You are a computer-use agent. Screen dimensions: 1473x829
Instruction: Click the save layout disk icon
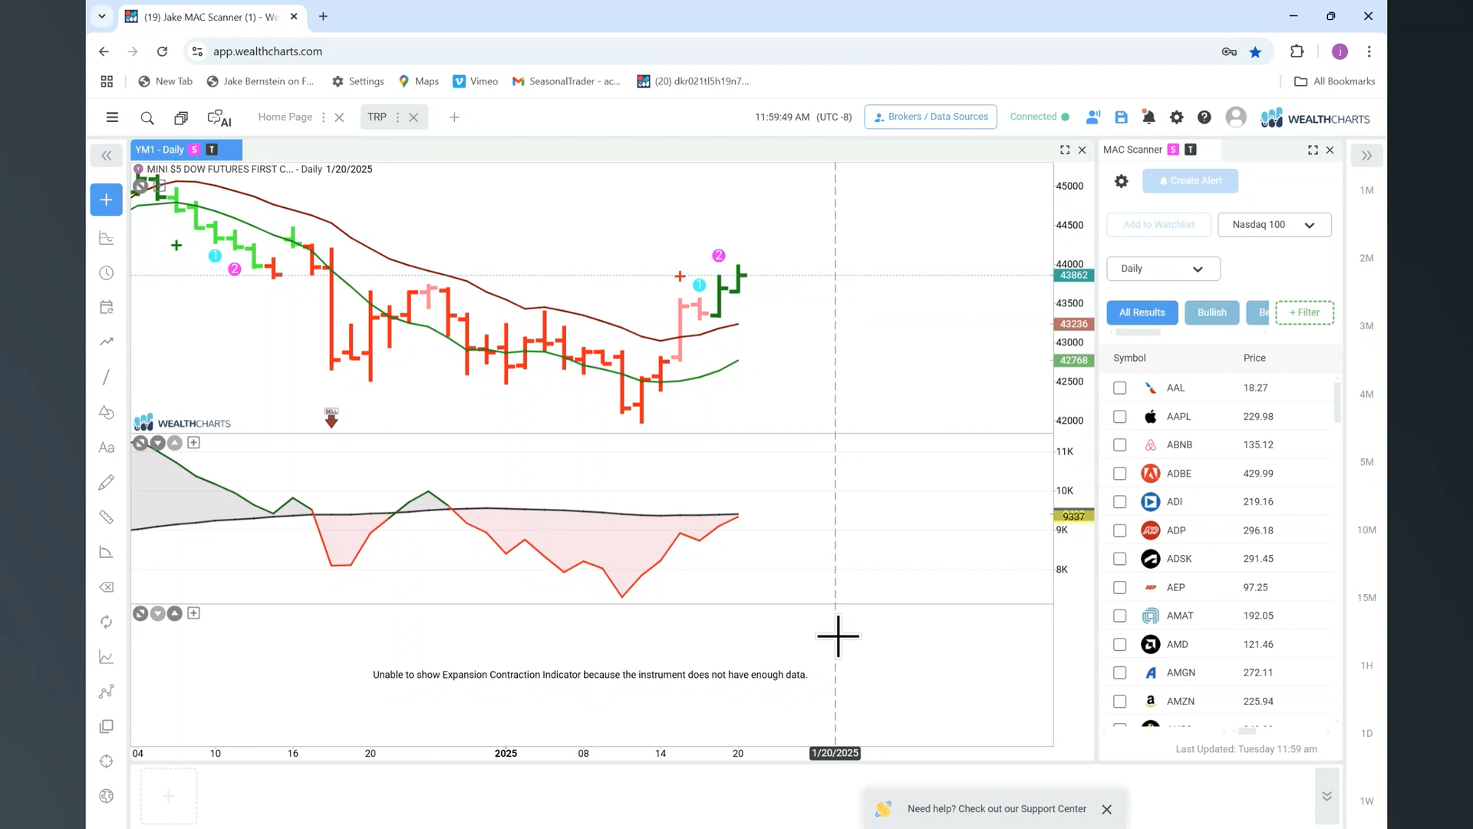(1121, 117)
